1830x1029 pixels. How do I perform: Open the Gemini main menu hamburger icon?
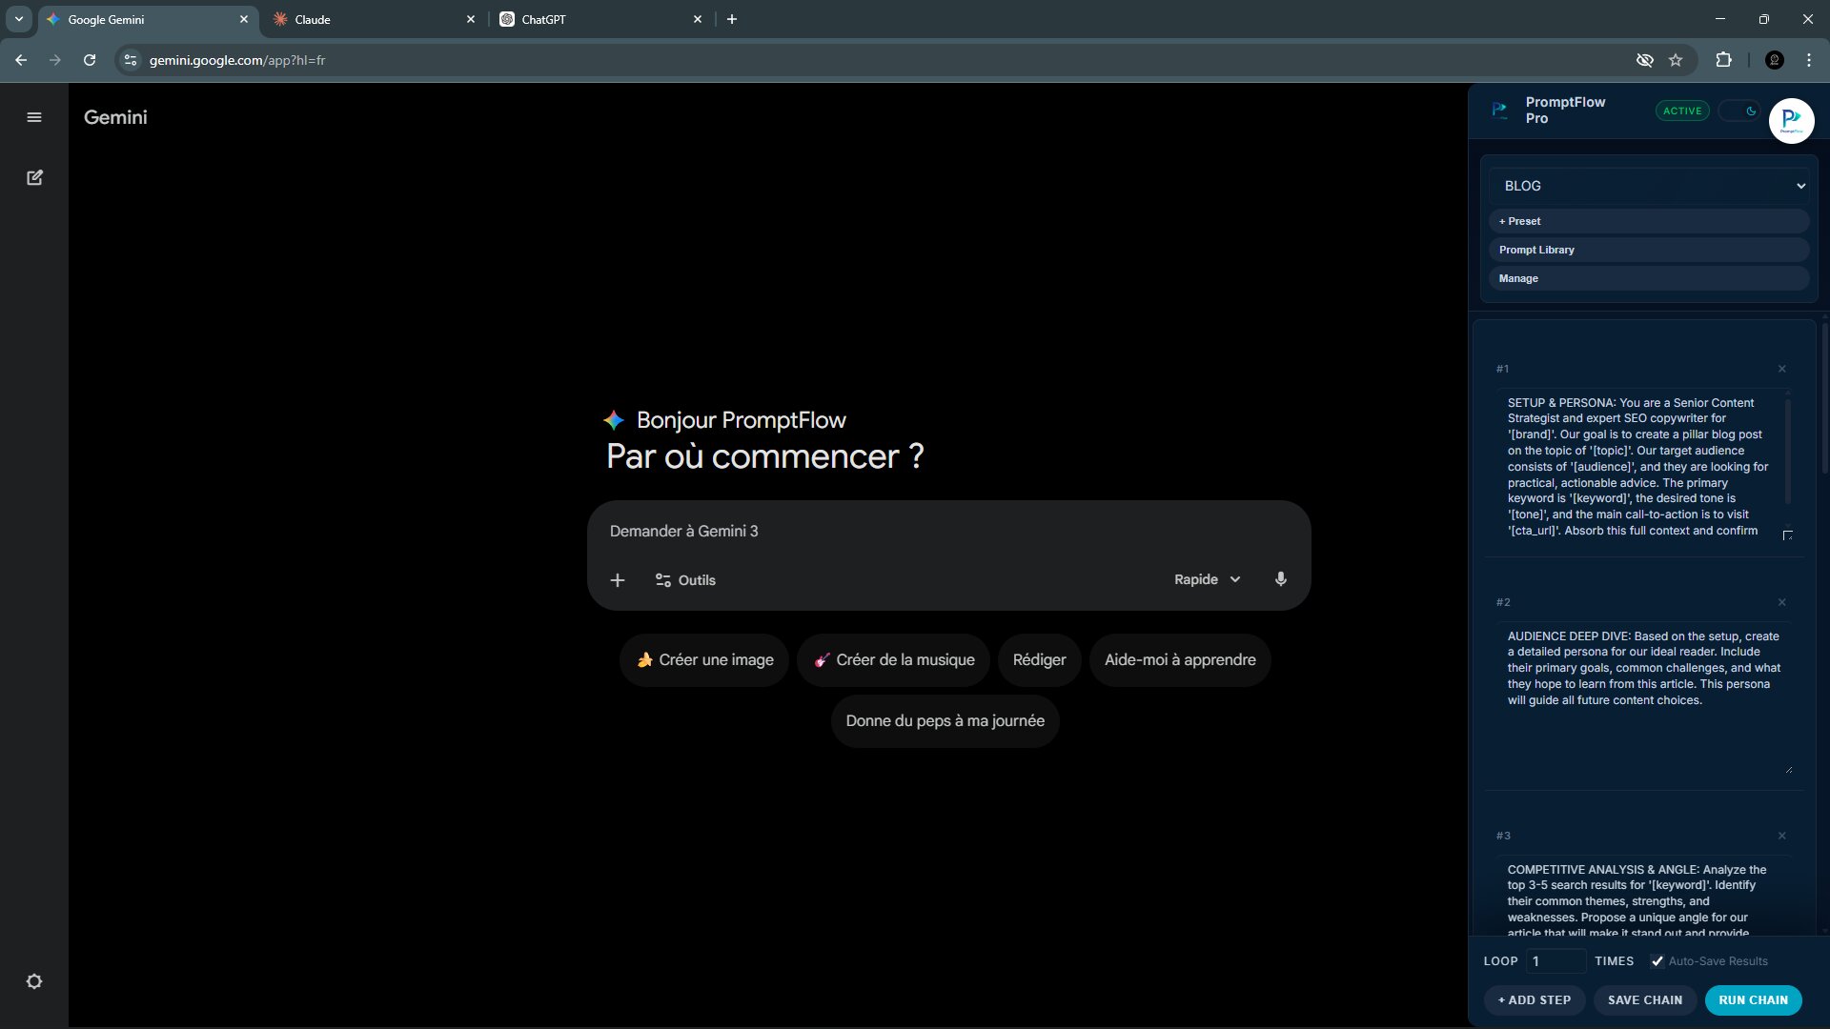[x=34, y=117]
